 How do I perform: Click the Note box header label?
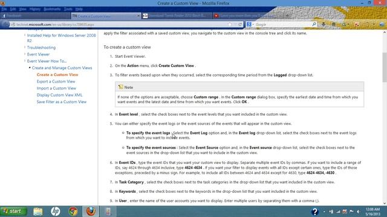[129, 87]
